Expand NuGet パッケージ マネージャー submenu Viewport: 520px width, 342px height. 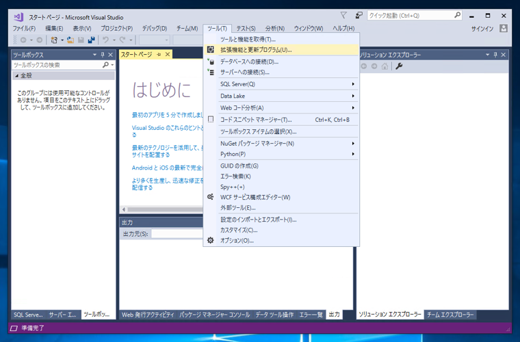[353, 144]
